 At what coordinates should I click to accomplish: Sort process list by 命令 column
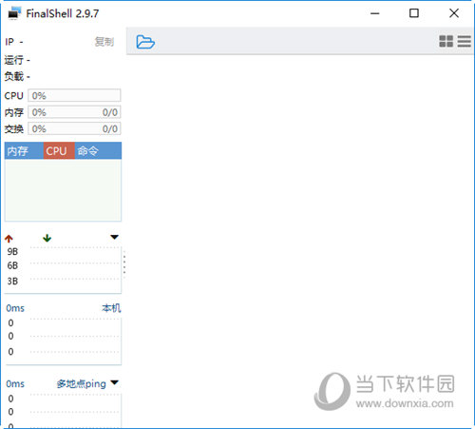point(98,150)
